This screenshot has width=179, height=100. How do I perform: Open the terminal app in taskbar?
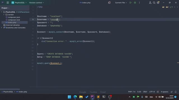[x=104, y=97]
